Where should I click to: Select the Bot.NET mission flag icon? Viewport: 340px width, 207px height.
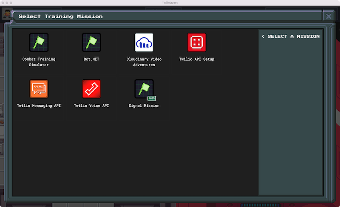click(x=91, y=42)
